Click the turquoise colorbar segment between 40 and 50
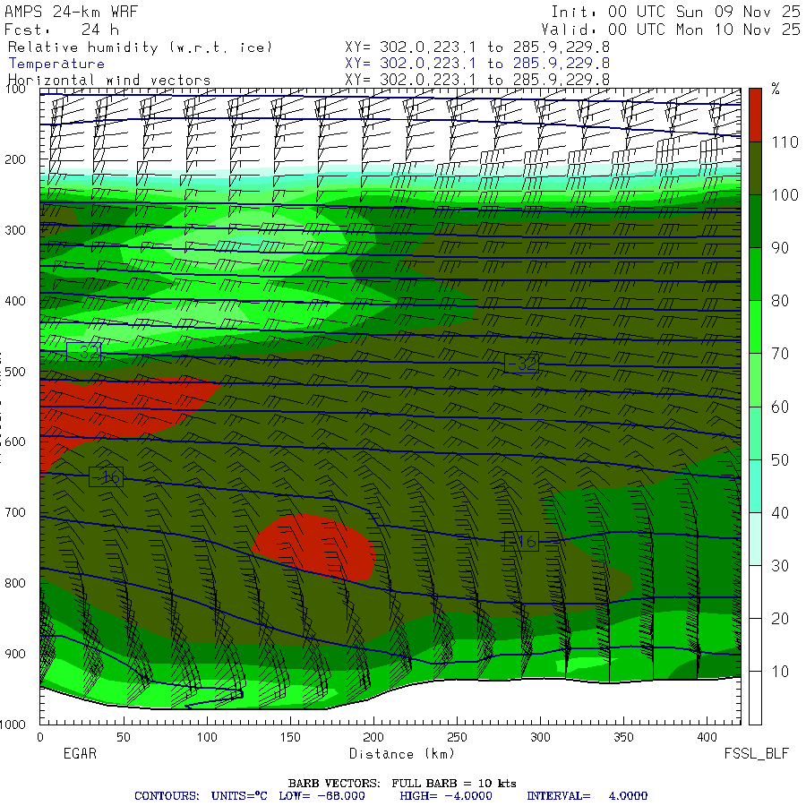The width and height of the screenshot is (806, 806). (x=755, y=485)
